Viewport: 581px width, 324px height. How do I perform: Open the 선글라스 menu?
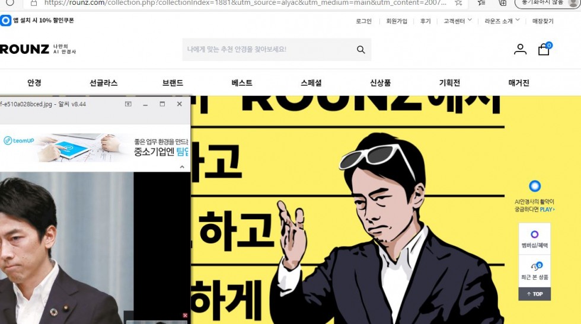click(104, 83)
